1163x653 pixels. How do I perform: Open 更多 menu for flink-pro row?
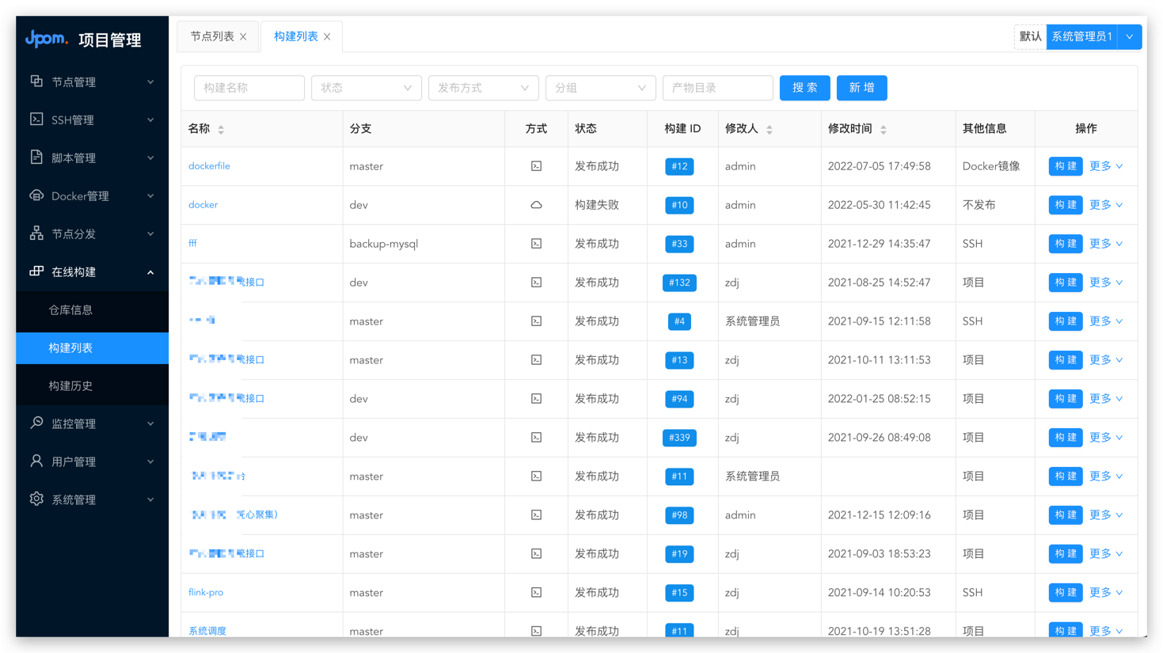tap(1106, 593)
